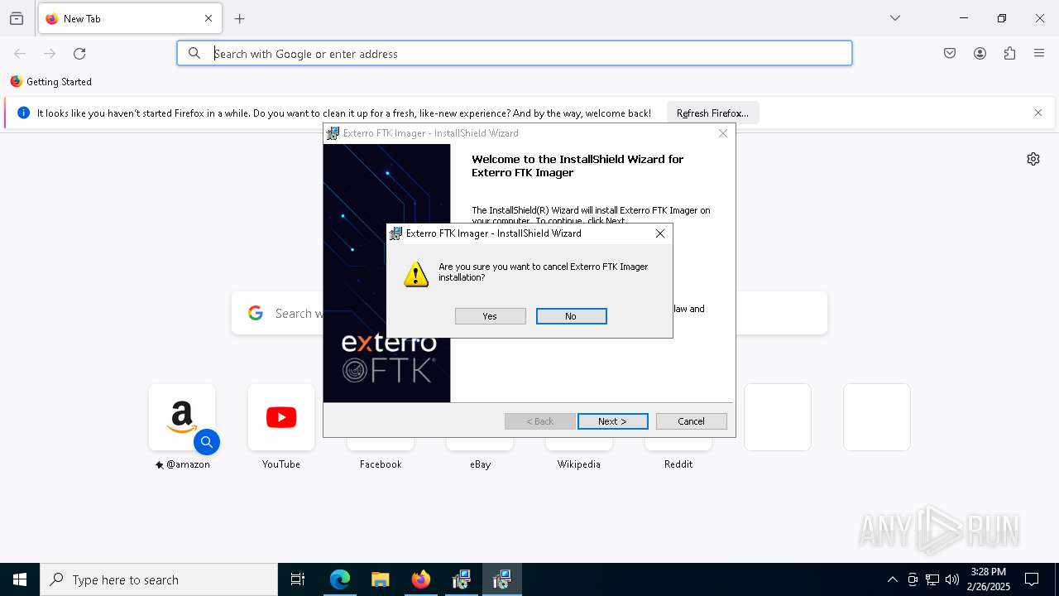Screen dimensions: 1059x596
Task: Open the Windows Start menu
Action: (x=20, y=579)
